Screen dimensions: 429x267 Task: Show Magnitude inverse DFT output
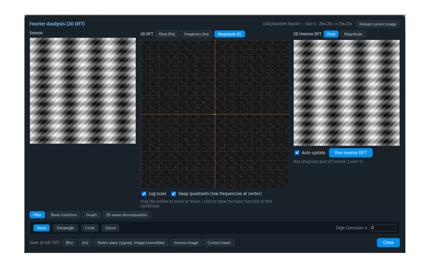coord(353,34)
